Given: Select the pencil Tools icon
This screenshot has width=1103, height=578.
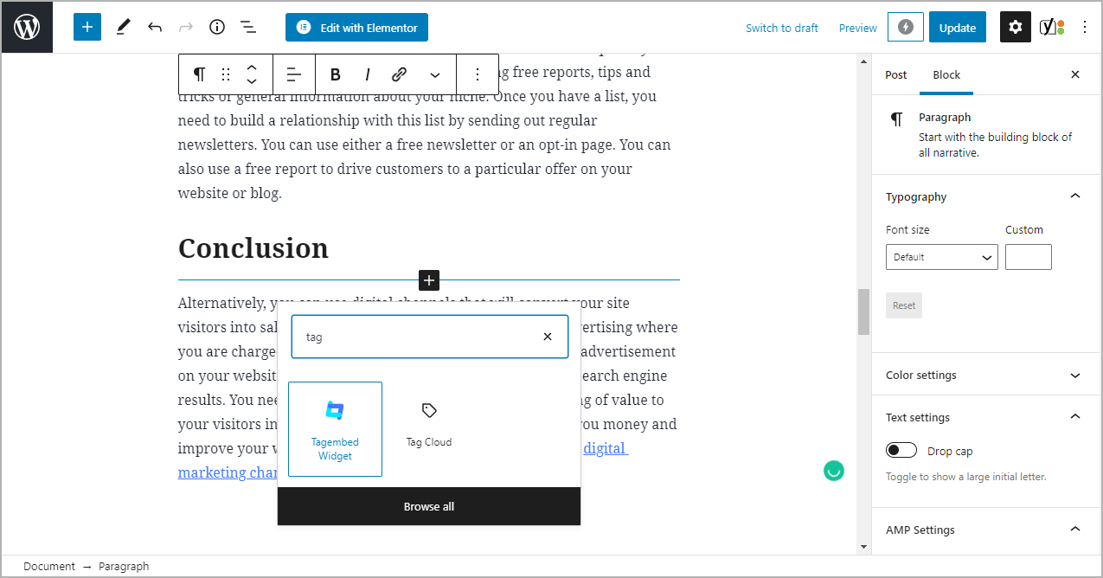Looking at the screenshot, I should [x=123, y=27].
